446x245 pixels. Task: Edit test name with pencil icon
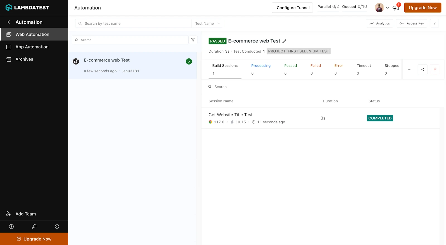tap(284, 41)
